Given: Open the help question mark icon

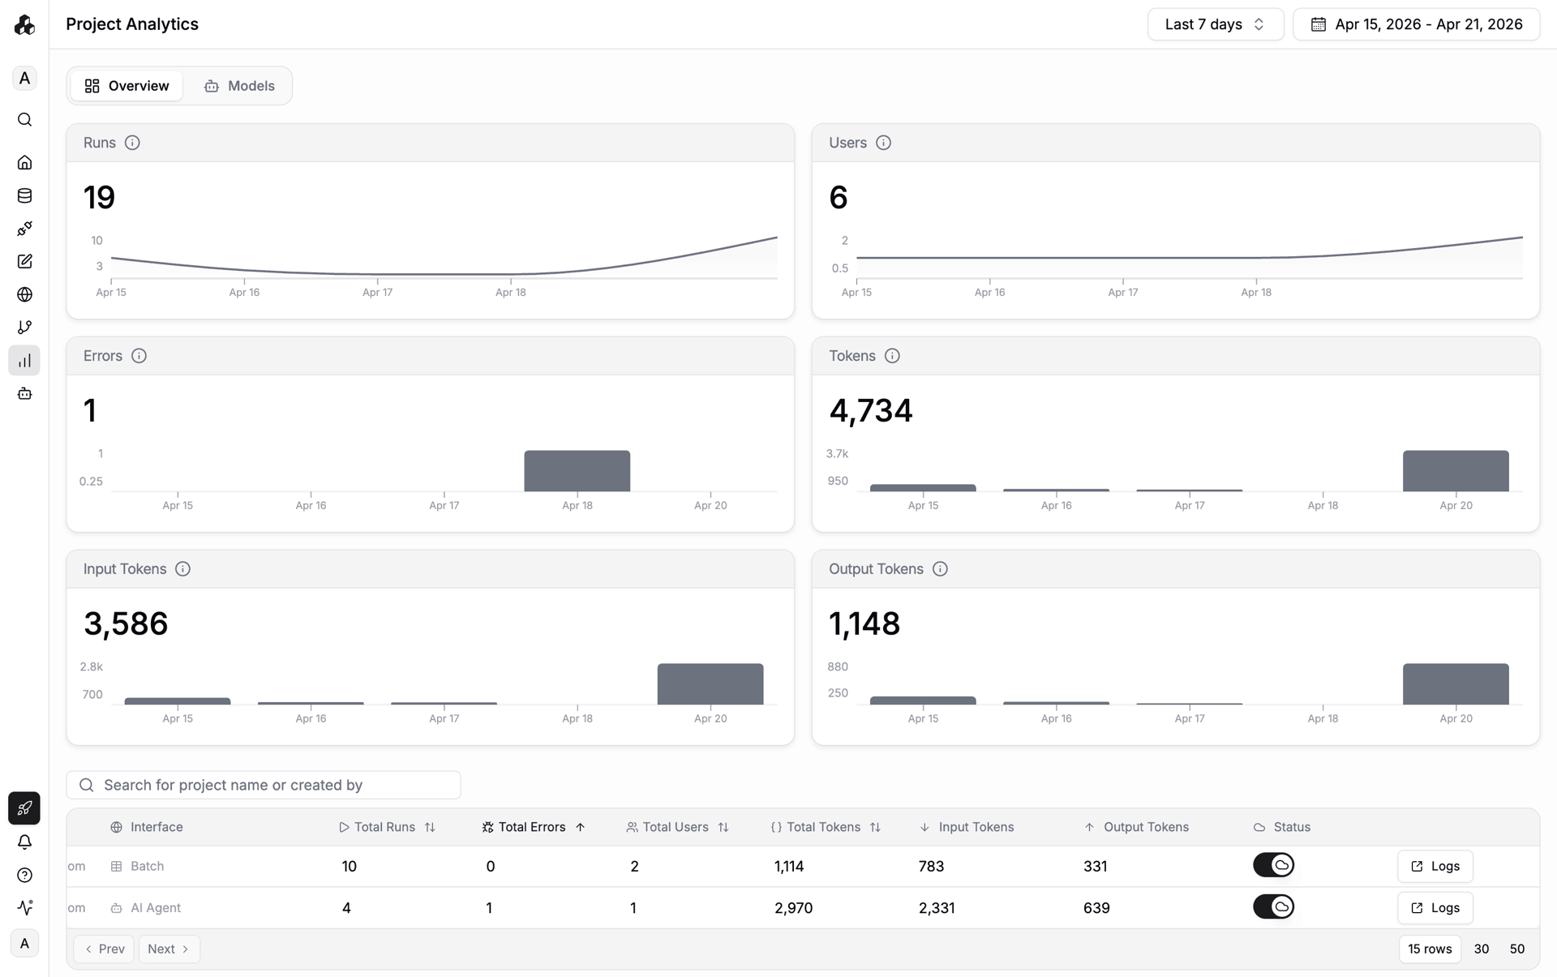Looking at the screenshot, I should tap(24, 875).
